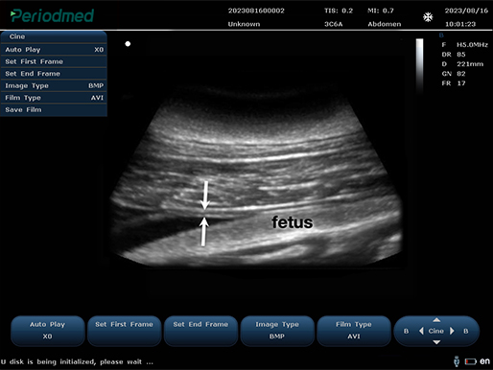This screenshot has width=493, height=370.
Task: Click the freeze snowflake icon
Action: pyautogui.click(x=428, y=17)
